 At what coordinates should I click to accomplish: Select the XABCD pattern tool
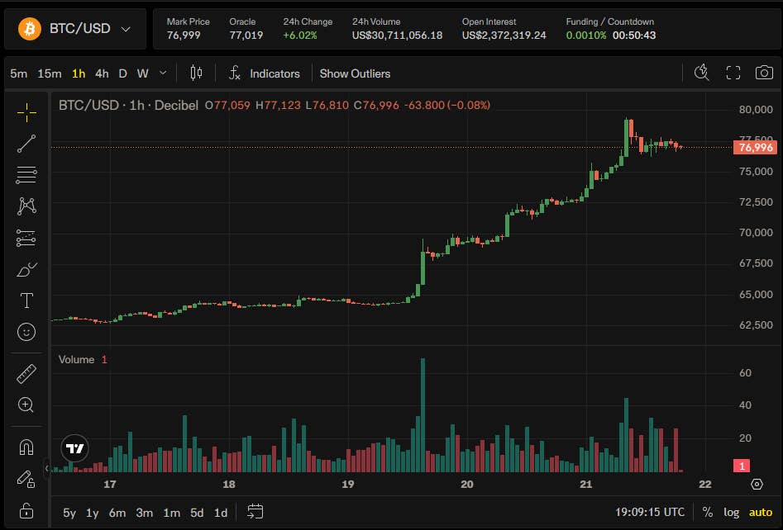(26, 206)
